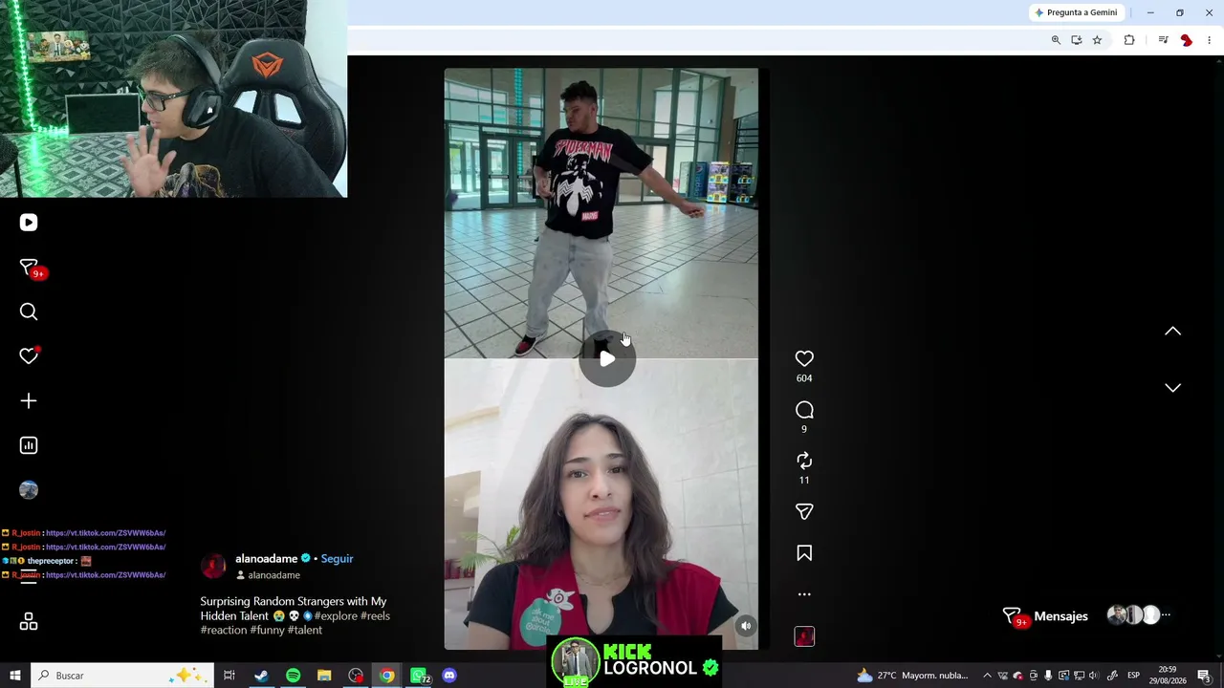Share the reel via paper plane icon
The height and width of the screenshot is (688, 1224).
[x=804, y=512]
